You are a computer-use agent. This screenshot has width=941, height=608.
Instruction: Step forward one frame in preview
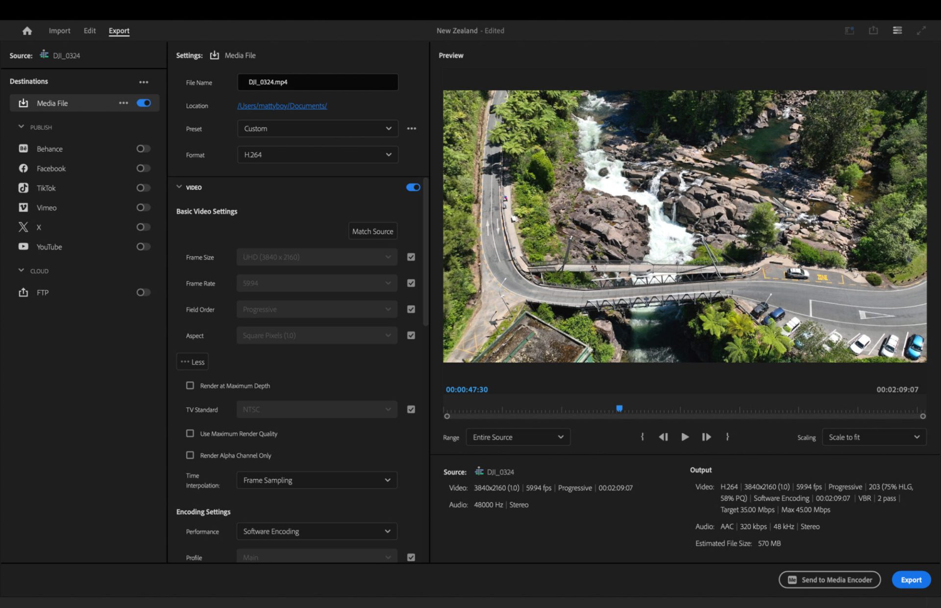coord(706,437)
